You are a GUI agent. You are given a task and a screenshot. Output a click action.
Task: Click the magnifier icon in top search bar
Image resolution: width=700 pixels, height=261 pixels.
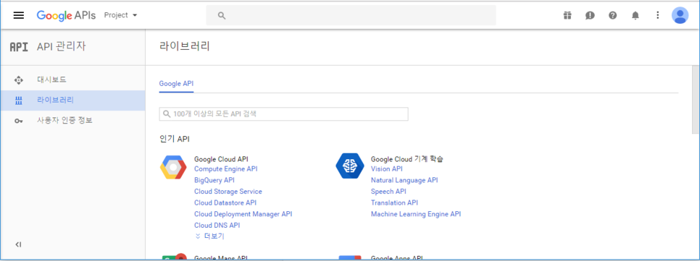click(x=222, y=16)
